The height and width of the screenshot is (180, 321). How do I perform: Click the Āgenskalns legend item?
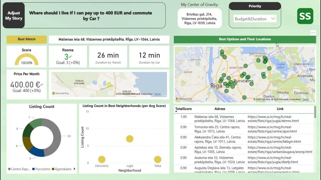[x=62, y=169]
